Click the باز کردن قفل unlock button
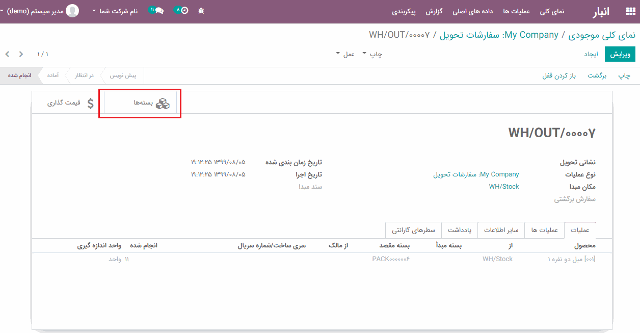640x333 pixels. point(559,75)
